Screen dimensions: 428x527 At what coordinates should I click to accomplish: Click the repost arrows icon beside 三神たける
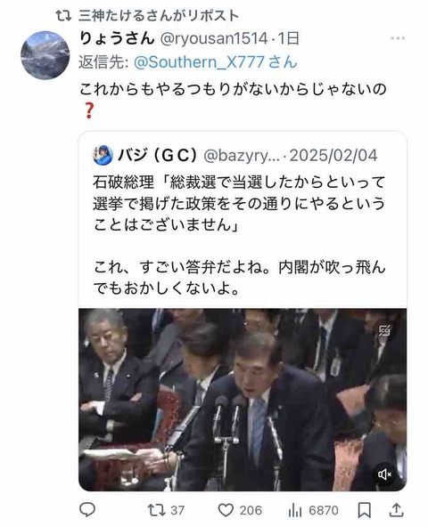(63, 16)
